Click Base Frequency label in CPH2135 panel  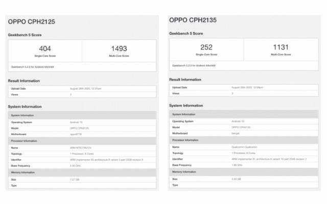pos(182,165)
